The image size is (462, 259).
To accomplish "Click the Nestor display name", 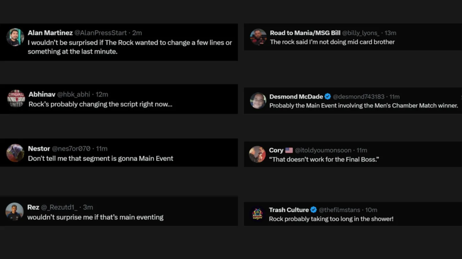I will click(39, 148).
